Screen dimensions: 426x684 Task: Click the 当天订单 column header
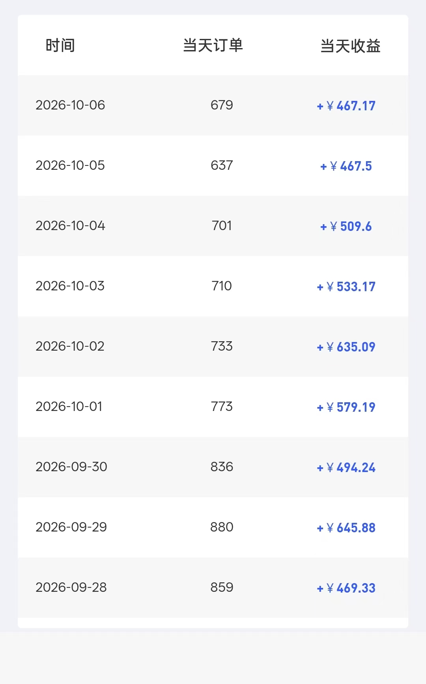pyautogui.click(x=213, y=46)
